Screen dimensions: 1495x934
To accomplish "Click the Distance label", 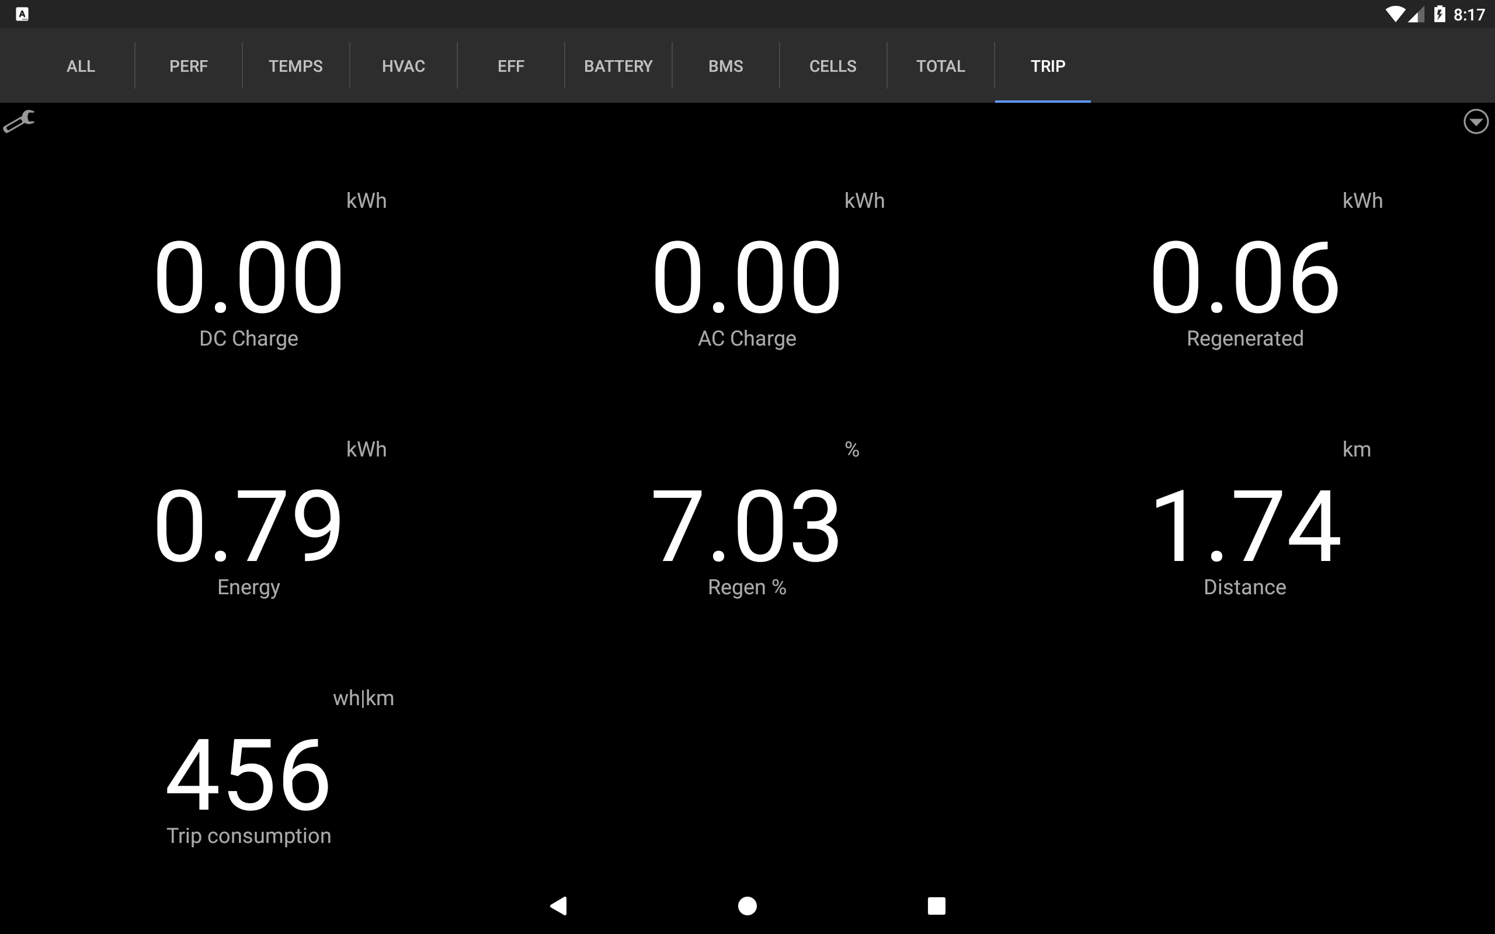I will tap(1245, 587).
